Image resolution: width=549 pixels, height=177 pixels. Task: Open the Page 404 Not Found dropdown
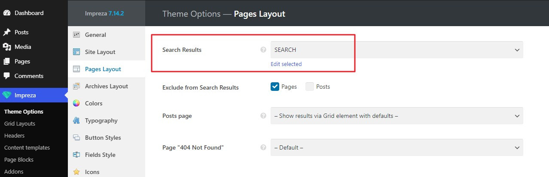click(396, 147)
